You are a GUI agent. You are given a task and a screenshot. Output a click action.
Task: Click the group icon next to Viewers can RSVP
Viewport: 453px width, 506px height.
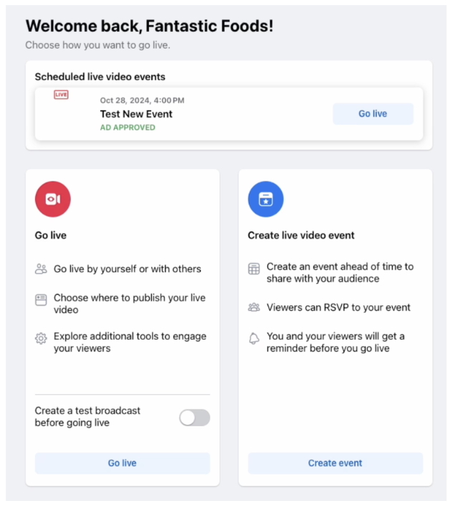[254, 307]
